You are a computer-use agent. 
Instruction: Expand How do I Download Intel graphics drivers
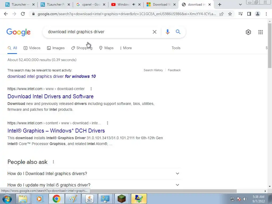94,174
